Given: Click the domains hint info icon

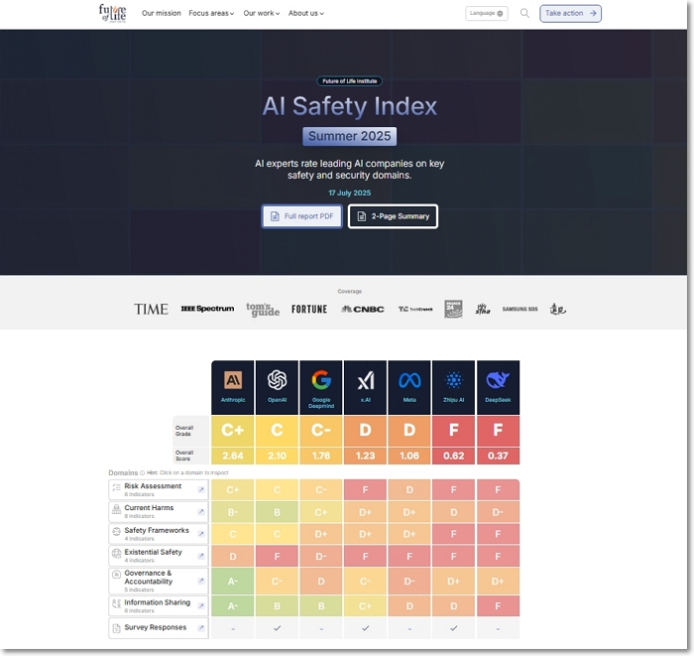Looking at the screenshot, I should [142, 472].
